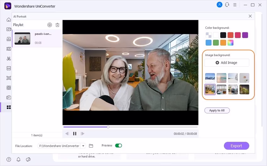The width and height of the screenshot is (267, 166).
Task: Open the Home section in sidebar
Action: pos(9,19)
